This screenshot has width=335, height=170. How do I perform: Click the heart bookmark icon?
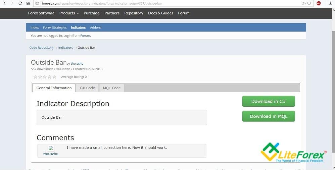[309, 3]
